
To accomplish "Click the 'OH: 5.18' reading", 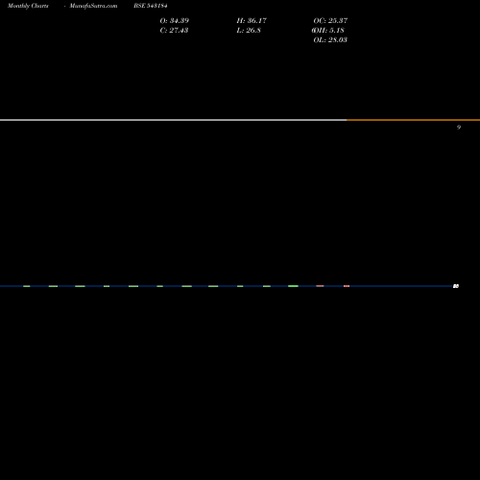I will coord(328,30).
